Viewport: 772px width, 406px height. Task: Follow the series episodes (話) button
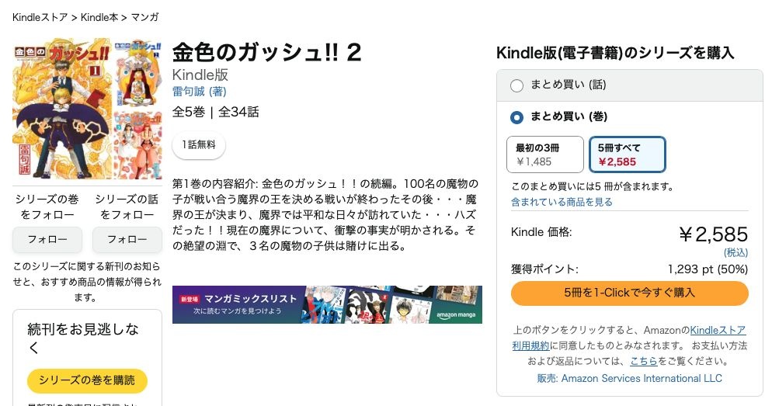[x=127, y=239]
